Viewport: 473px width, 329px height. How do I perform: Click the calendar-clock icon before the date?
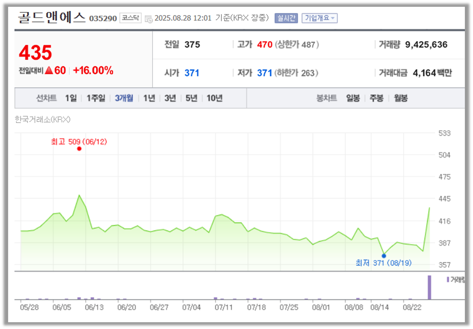(x=149, y=19)
